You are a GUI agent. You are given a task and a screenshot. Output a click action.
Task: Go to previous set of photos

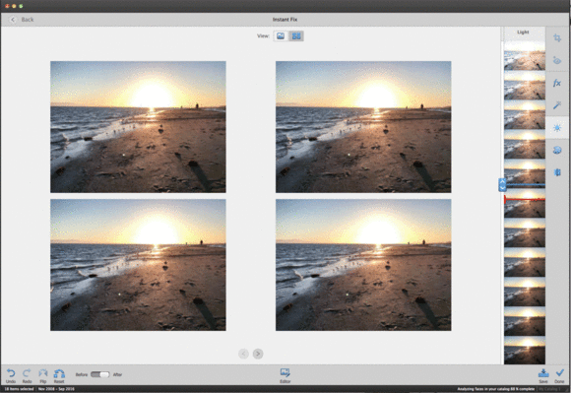point(243,354)
